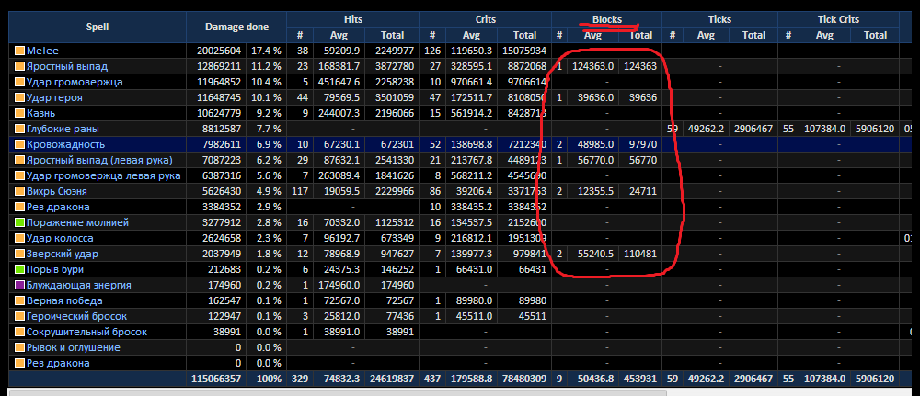The image size is (920, 396).
Task: Click the icon beside Удар громовержца
Action: [x=19, y=82]
